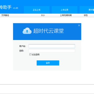The height and width of the screenshot is (94, 94).
Task: Focus the 用户名 input field
Action: (x=52, y=46)
